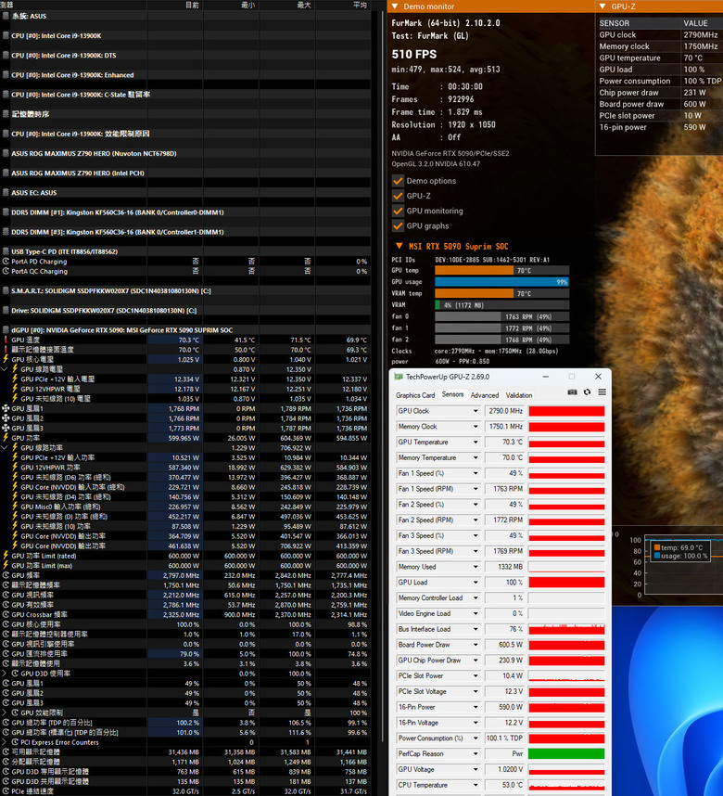This screenshot has height=796, width=723.
Task: Select the Sensors tab in GPU-Z
Action: click(x=452, y=394)
